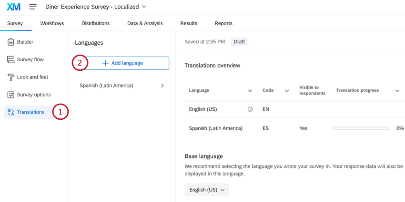Open the Code column header dropdown
Image resolution: width=405 pixels, height=202 pixels.
pyautogui.click(x=287, y=90)
